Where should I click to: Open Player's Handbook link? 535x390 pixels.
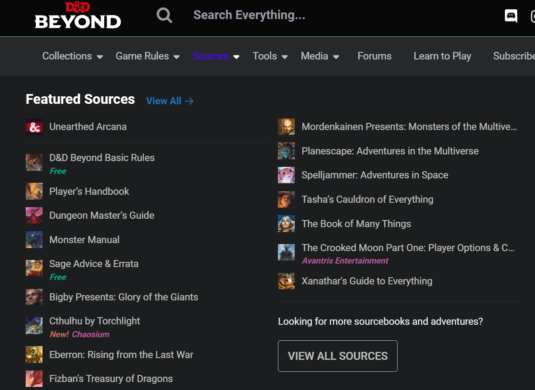[89, 191]
